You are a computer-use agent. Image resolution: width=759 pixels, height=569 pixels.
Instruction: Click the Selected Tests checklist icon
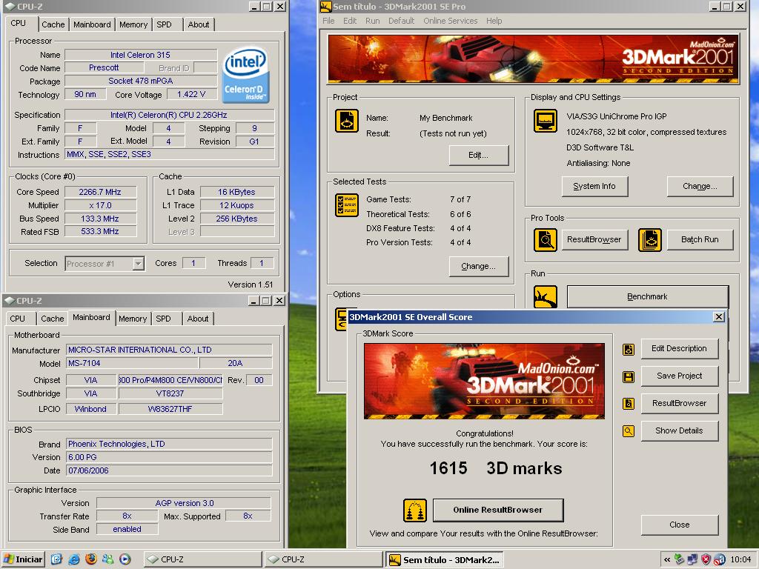click(347, 205)
